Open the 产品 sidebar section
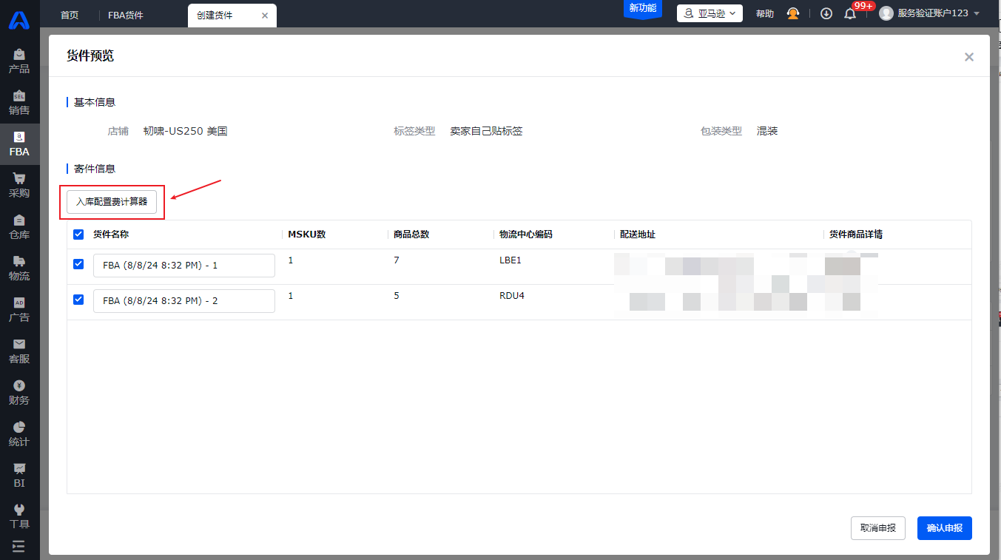The image size is (1001, 560). pos(19,61)
